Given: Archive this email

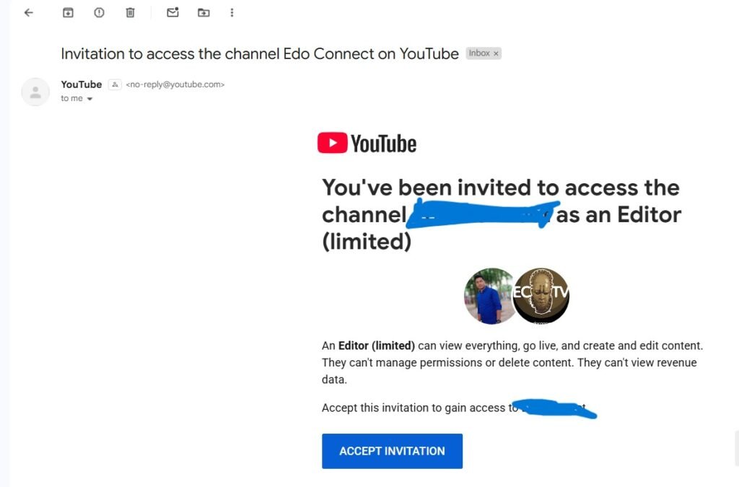Looking at the screenshot, I should click(68, 12).
